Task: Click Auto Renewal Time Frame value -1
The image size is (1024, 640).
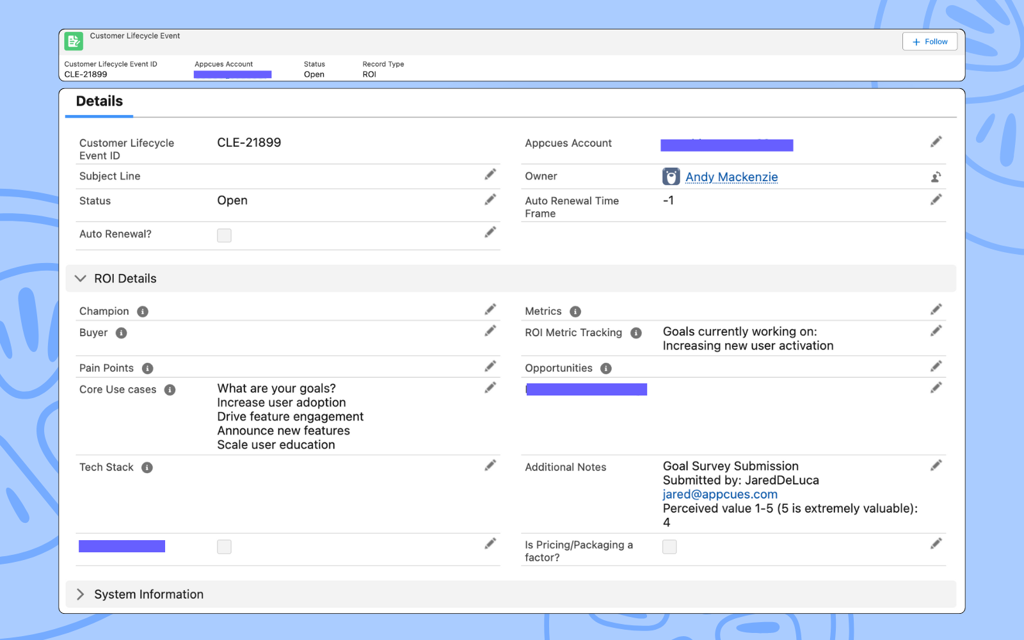Action: [668, 200]
